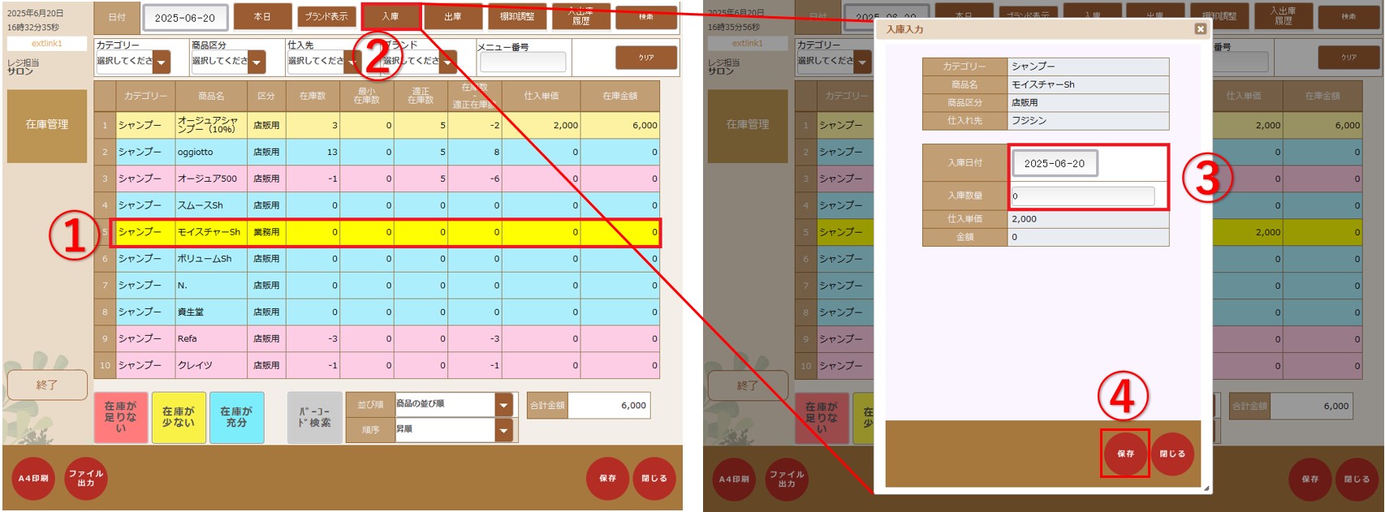Filter by the yellow 在庫が少ない button
Viewport: 1385px width, 512px height.
pyautogui.click(x=179, y=417)
